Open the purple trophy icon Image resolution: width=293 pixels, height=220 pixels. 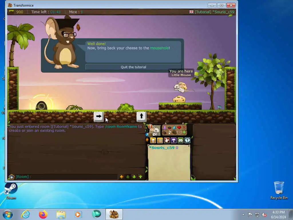174,140
